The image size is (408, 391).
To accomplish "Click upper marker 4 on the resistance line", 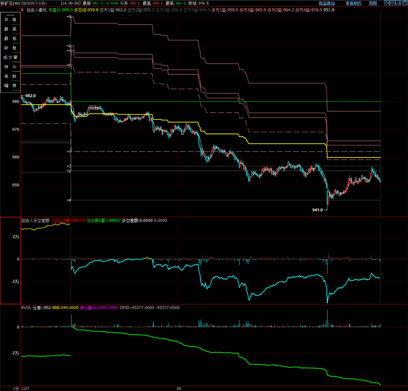I will [70, 17].
